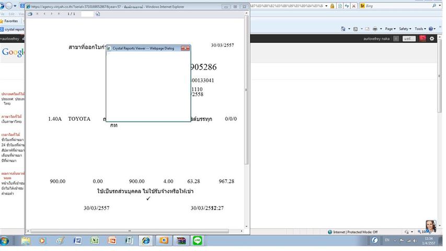Jump to the last report page
Image resolution: width=446 pixels, height=251 pixels.
click(59, 14)
